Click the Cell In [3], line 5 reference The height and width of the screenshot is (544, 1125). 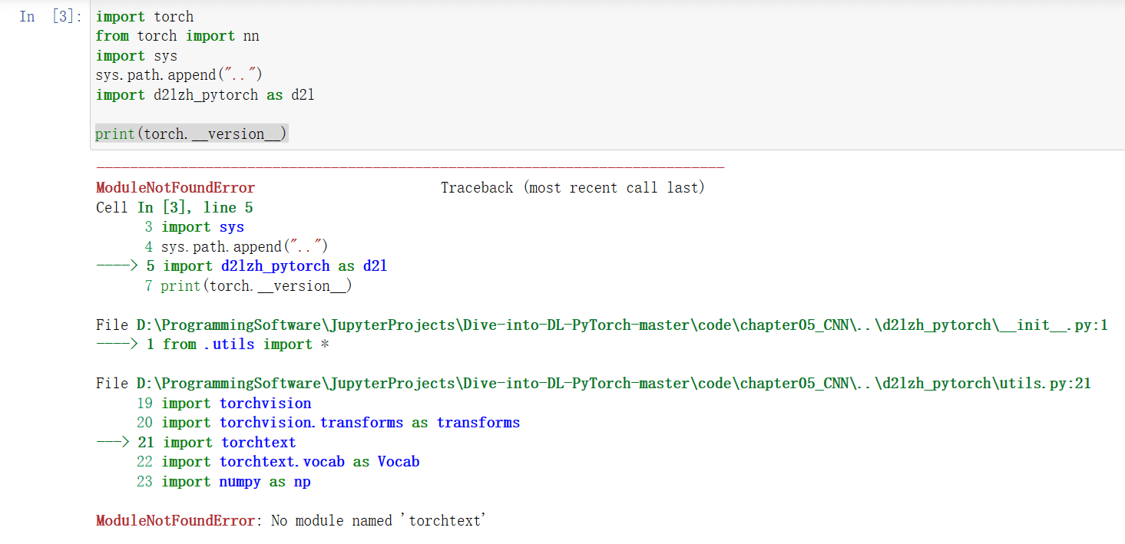pyautogui.click(x=173, y=206)
